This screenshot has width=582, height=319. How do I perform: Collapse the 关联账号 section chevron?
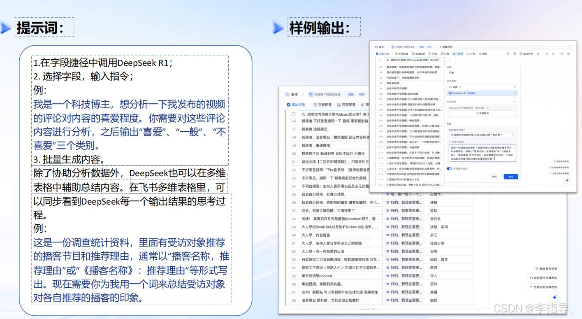[515, 102]
